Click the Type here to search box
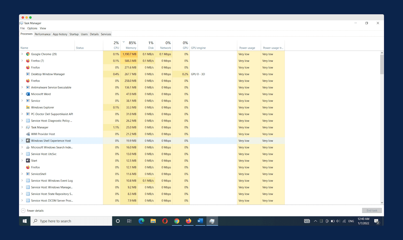The height and width of the screenshot is (240, 403). [72, 221]
